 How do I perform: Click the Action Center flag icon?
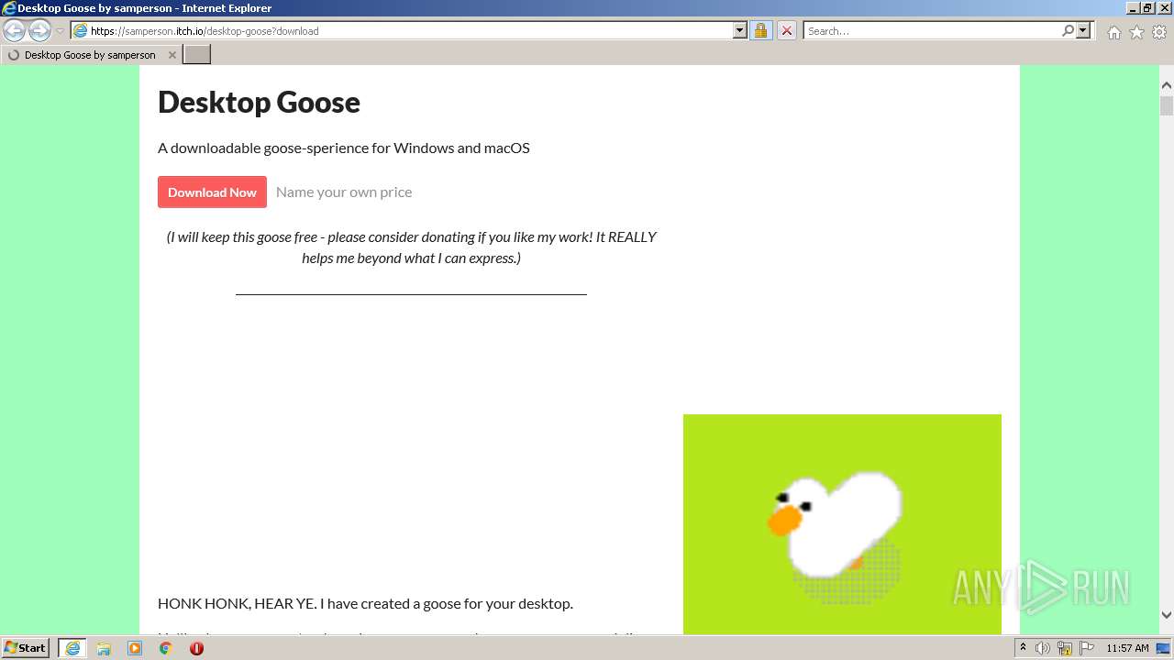point(1087,648)
